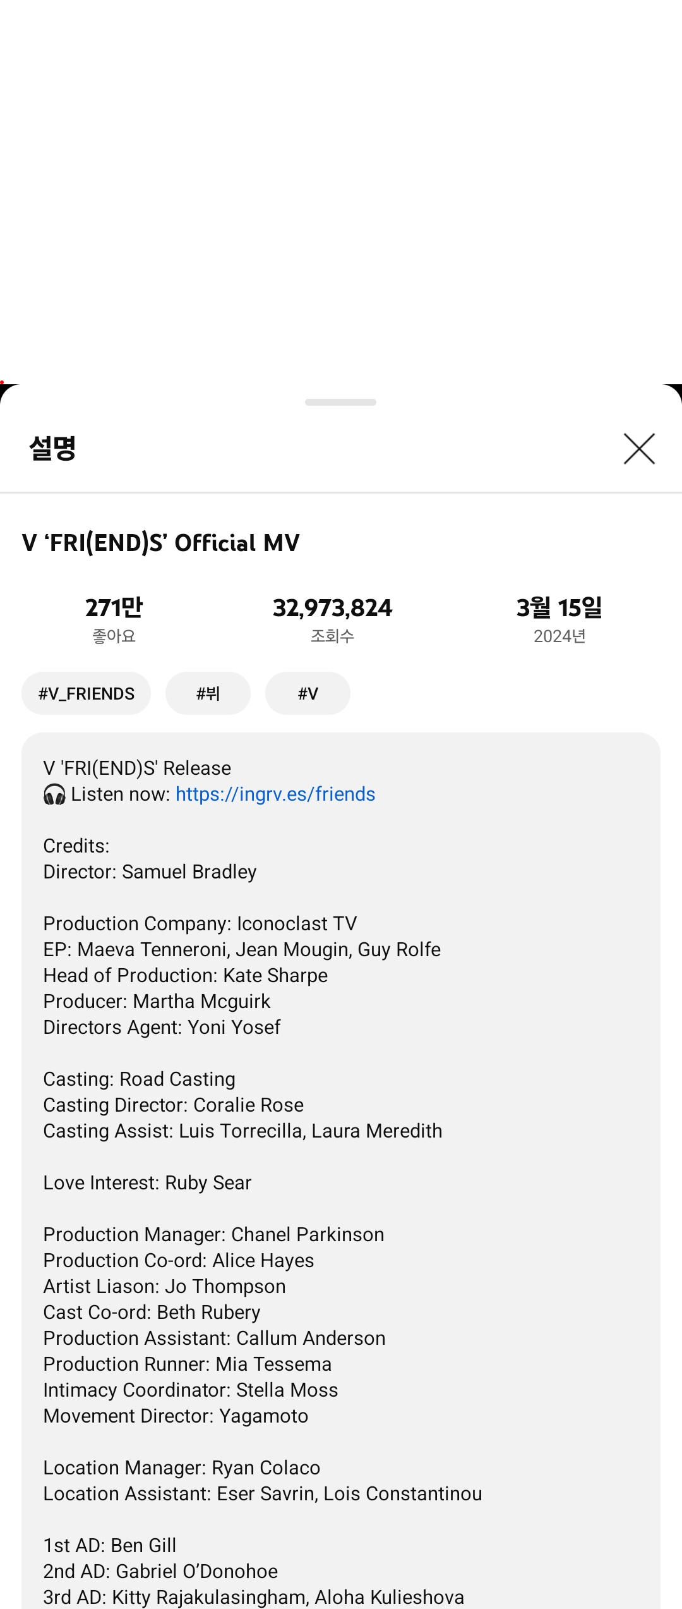Image resolution: width=682 pixels, height=1609 pixels.
Task: Tap the blank video player area
Action: click(x=341, y=190)
